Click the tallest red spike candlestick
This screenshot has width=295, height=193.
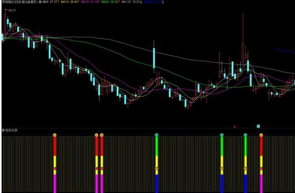[x=243, y=53]
